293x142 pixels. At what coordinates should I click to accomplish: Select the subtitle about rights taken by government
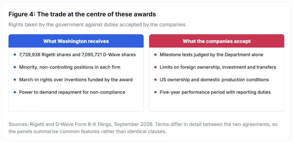[x=97, y=25]
